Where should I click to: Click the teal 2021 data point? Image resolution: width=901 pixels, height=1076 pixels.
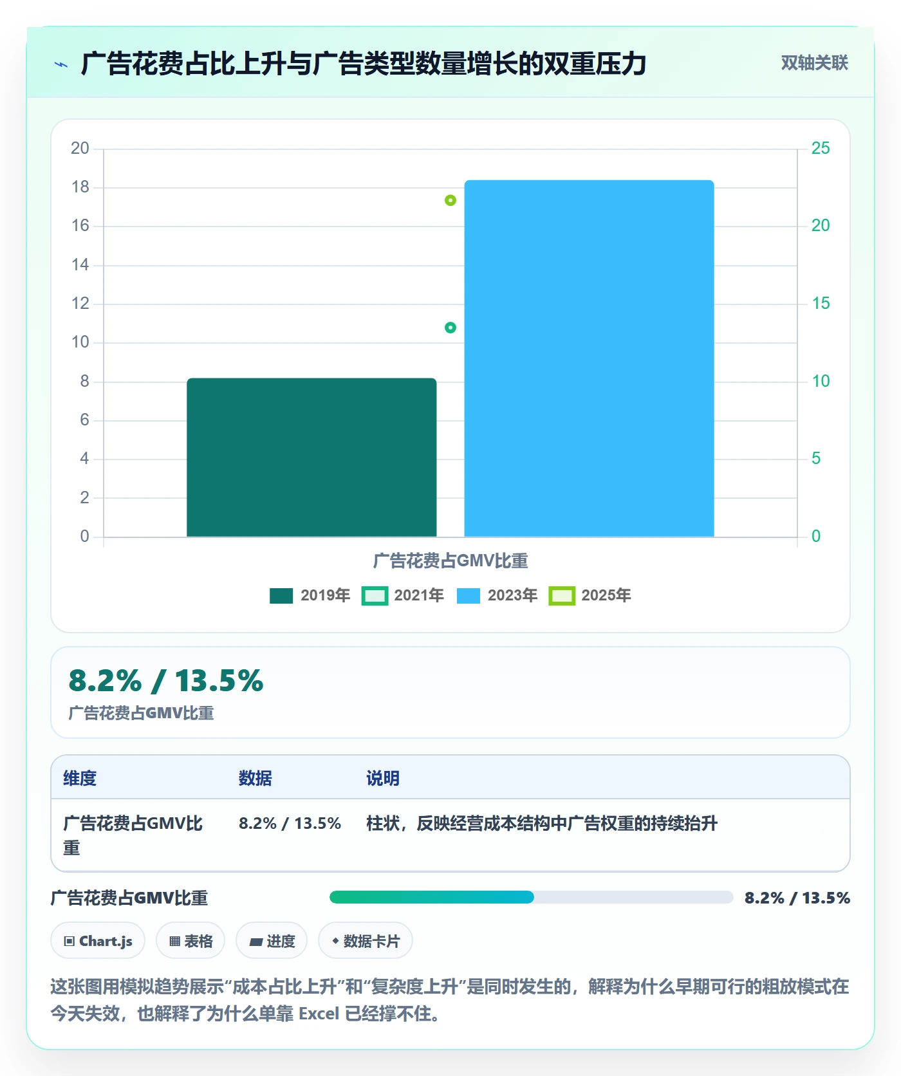[x=450, y=328]
